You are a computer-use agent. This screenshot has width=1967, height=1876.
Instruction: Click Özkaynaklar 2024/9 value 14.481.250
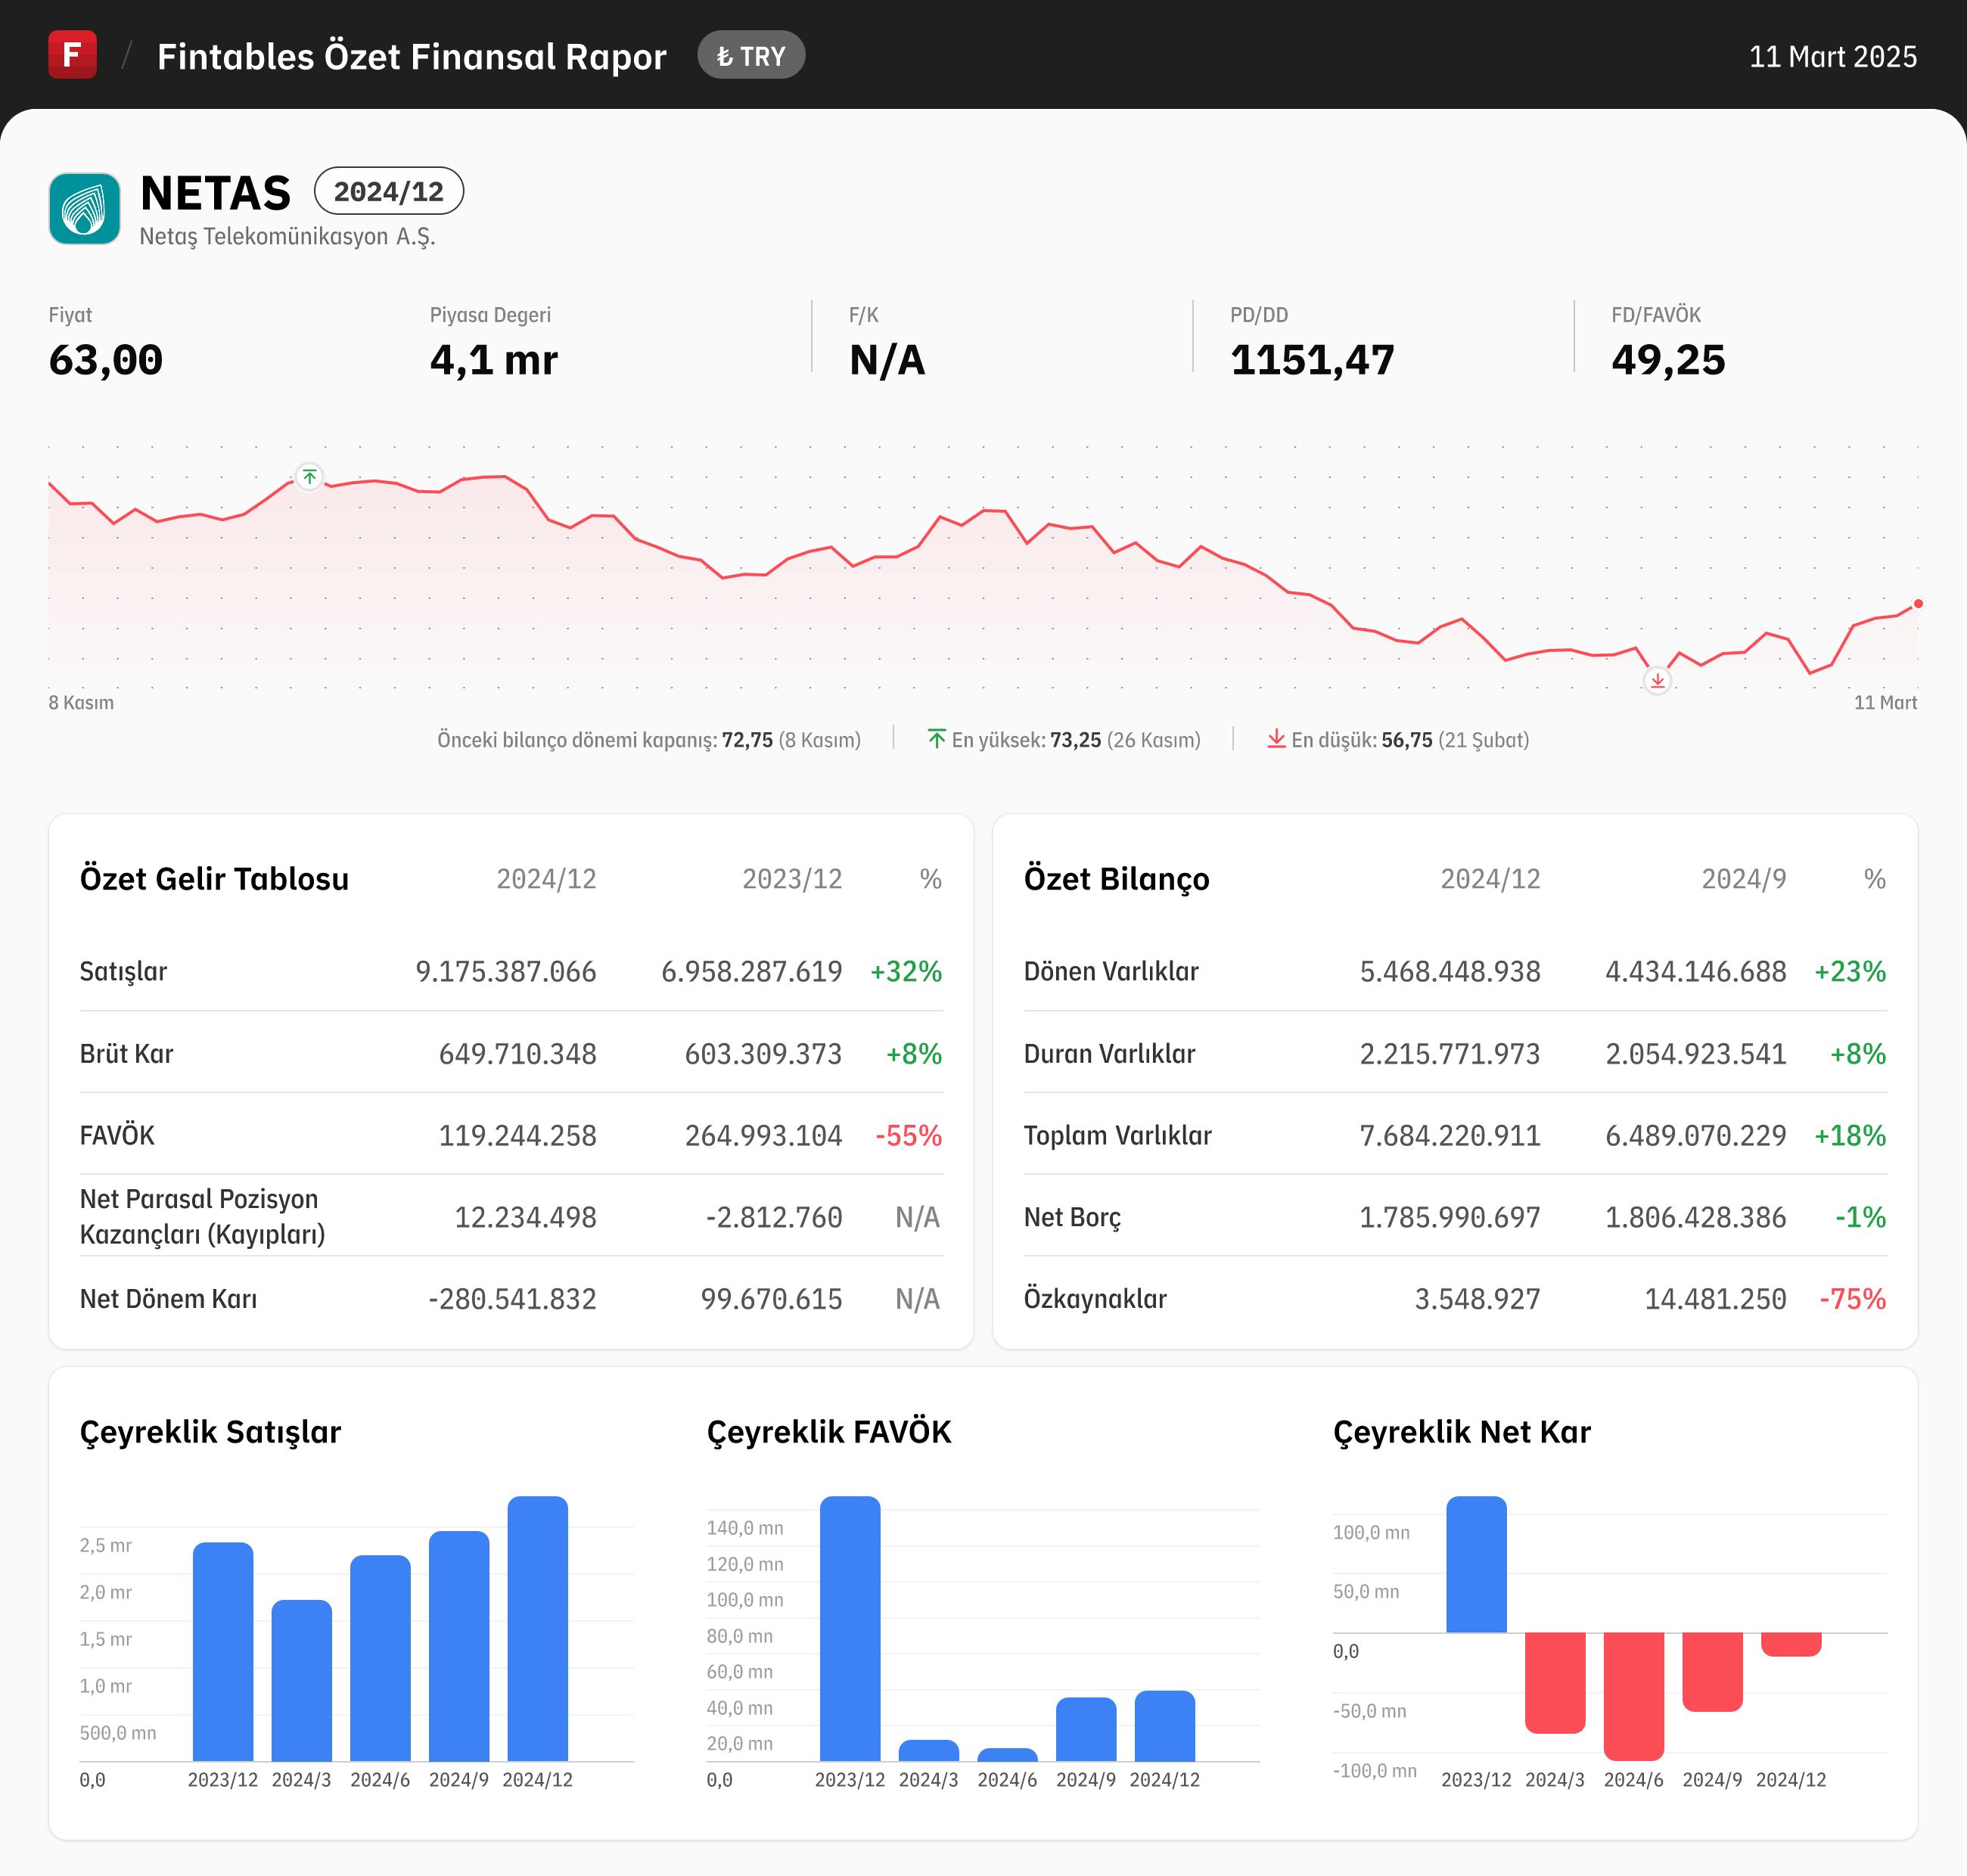click(x=1716, y=1299)
